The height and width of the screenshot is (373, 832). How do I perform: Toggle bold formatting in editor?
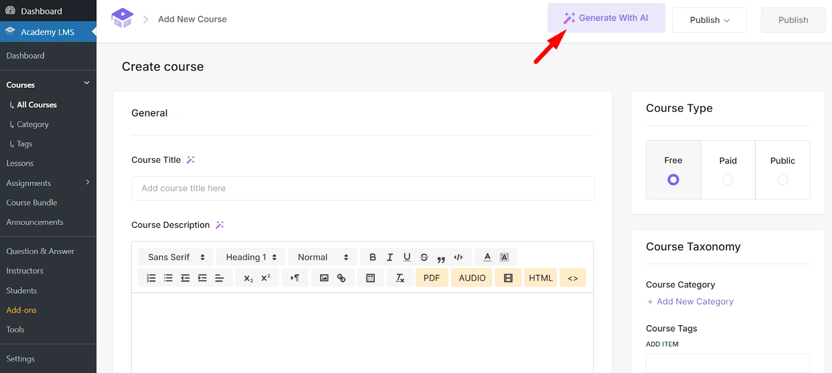372,257
